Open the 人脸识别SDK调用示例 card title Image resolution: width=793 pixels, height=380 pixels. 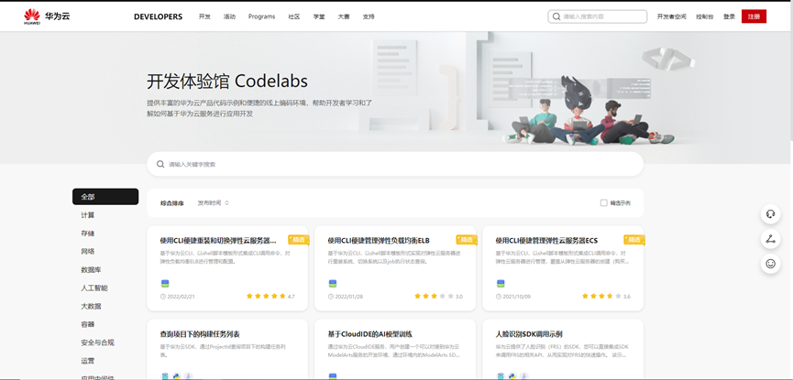click(x=529, y=334)
